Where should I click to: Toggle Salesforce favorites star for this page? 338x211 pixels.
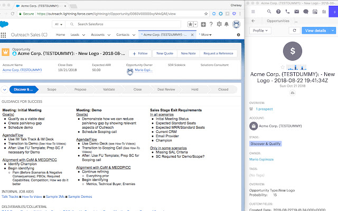pos(191,24)
